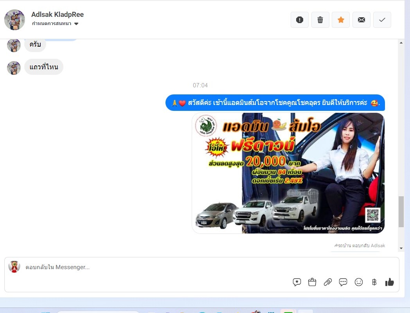Open Adlsak KladpRee's profile name
Screen dimensions: 410x313
[x=58, y=14]
